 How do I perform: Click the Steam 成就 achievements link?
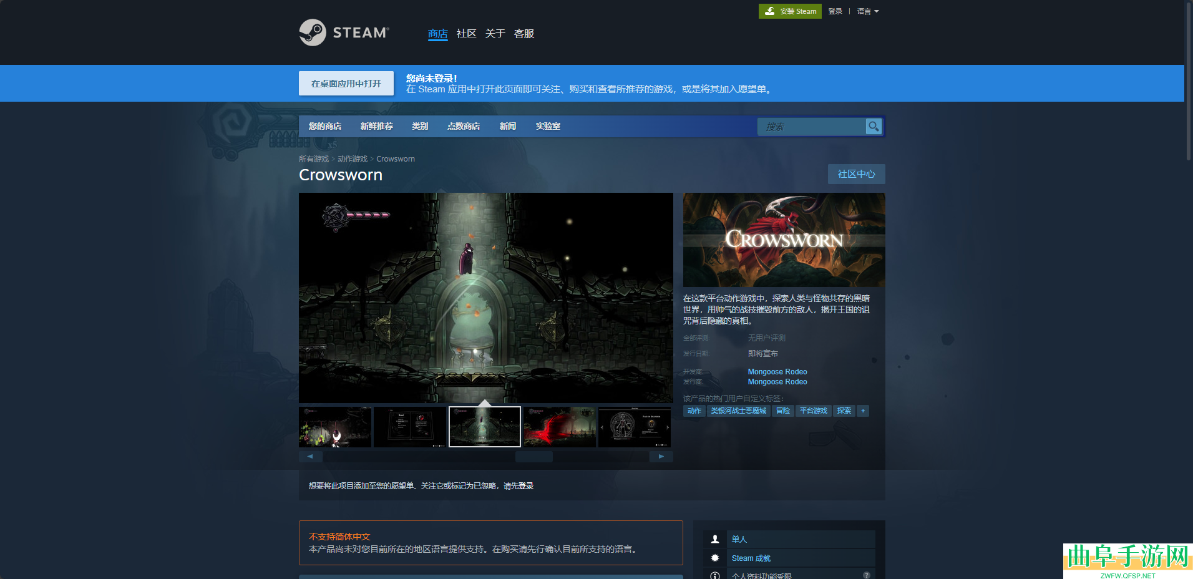751,558
